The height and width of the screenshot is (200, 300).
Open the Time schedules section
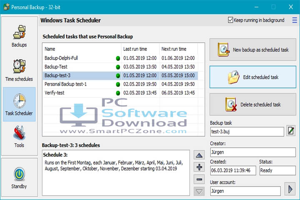coord(19,70)
